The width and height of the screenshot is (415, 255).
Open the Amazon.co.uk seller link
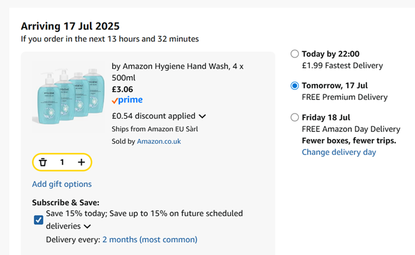coord(159,141)
